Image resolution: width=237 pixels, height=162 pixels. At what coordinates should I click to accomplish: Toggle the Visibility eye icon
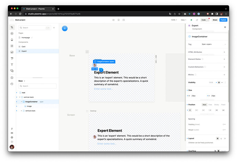(219, 82)
